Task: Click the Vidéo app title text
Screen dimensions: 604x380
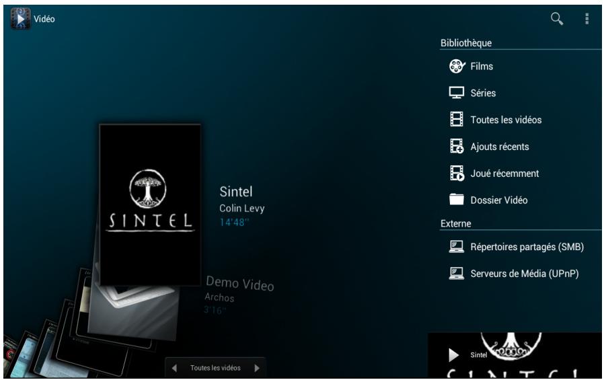Action: 44,19
